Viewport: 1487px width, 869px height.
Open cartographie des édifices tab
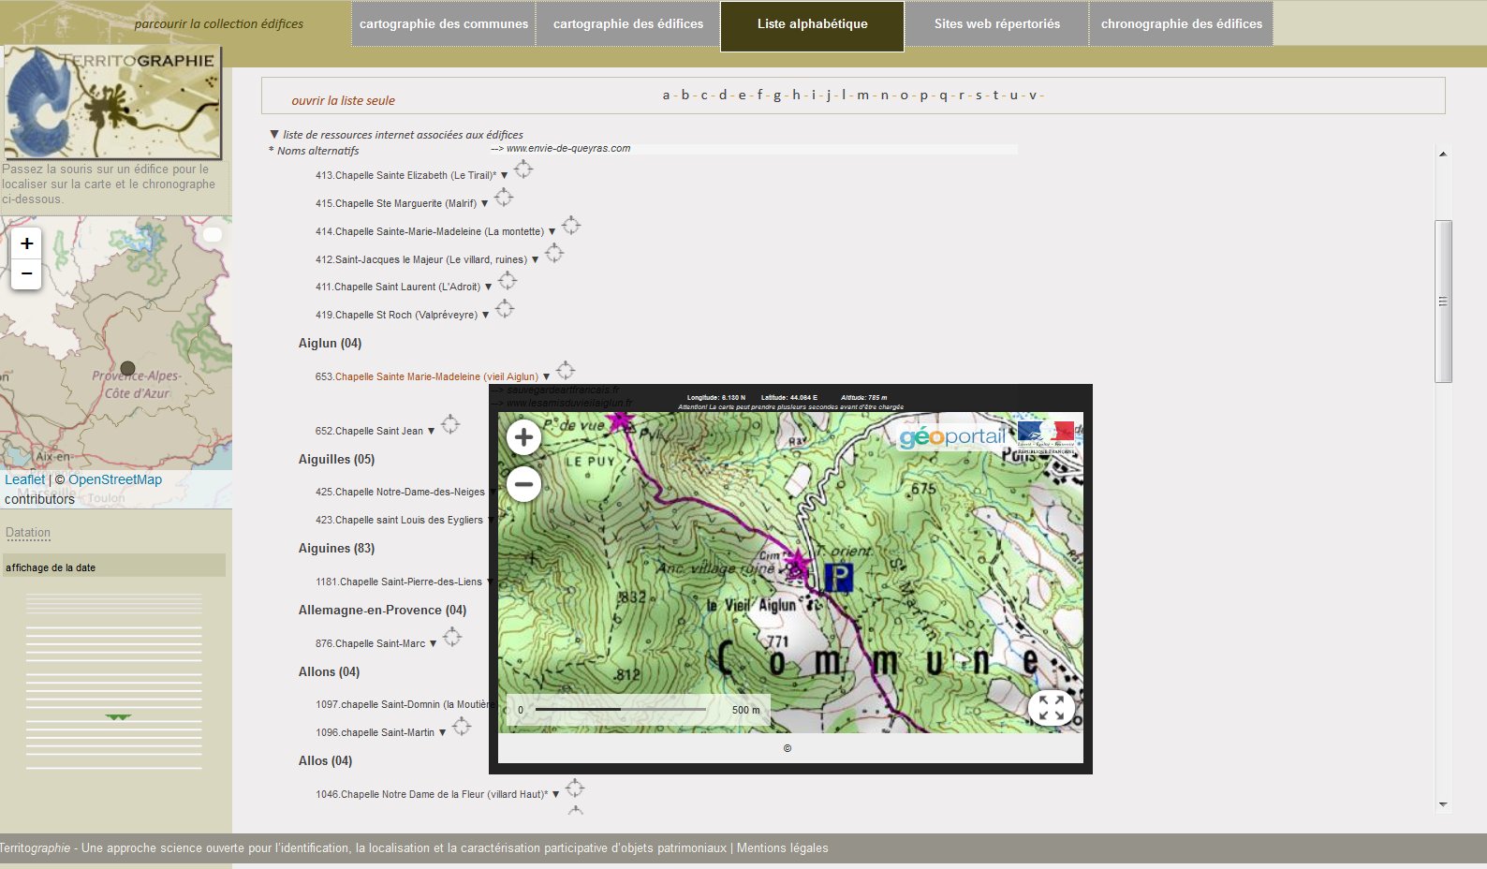point(628,23)
